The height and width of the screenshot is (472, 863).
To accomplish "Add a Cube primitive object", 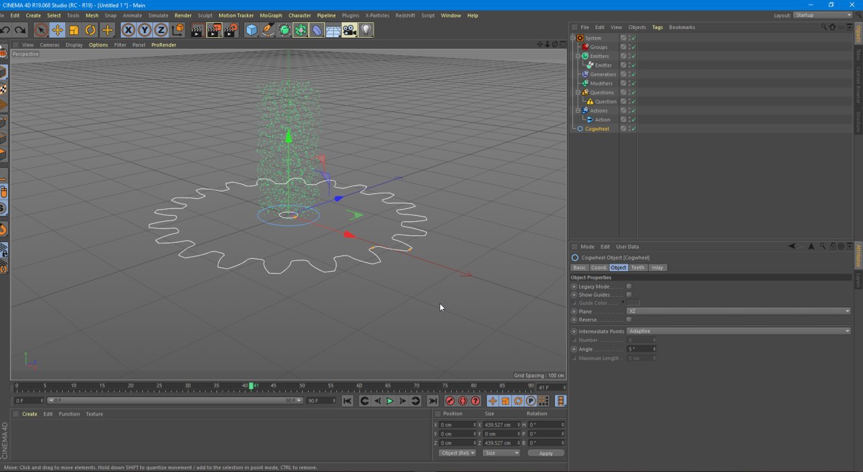I will (x=251, y=30).
